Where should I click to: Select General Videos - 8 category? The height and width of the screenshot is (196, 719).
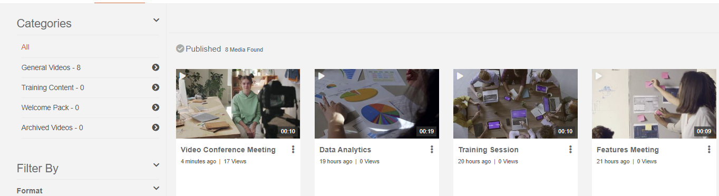[51, 67]
